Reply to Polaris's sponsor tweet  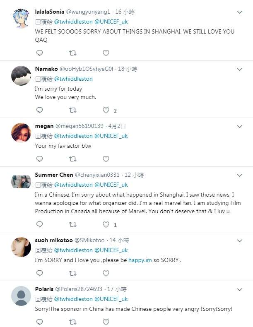pyautogui.click(x=39, y=322)
